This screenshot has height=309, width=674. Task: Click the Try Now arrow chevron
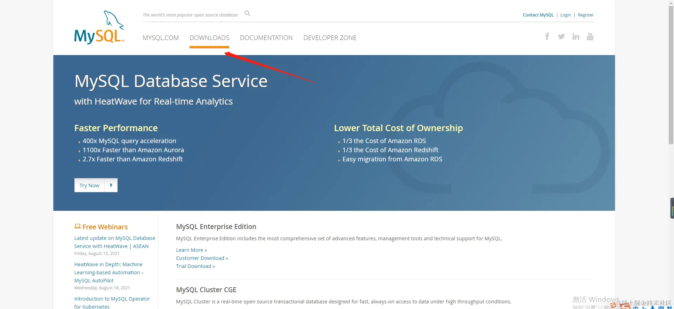pos(111,185)
